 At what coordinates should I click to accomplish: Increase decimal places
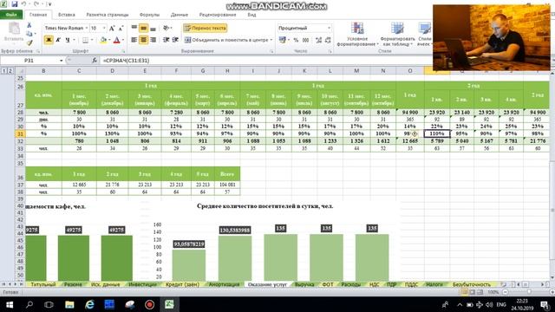click(318, 41)
